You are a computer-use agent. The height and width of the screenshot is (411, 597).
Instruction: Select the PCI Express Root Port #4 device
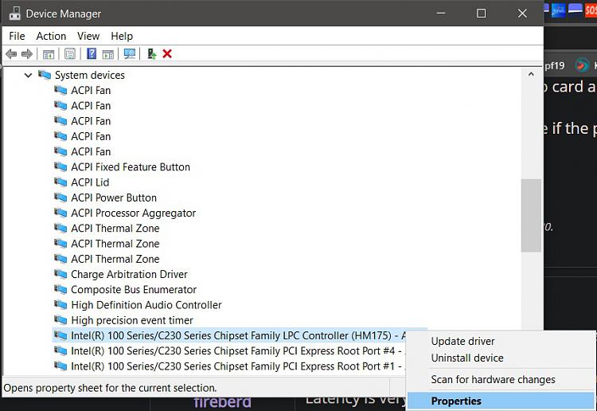coord(236,350)
